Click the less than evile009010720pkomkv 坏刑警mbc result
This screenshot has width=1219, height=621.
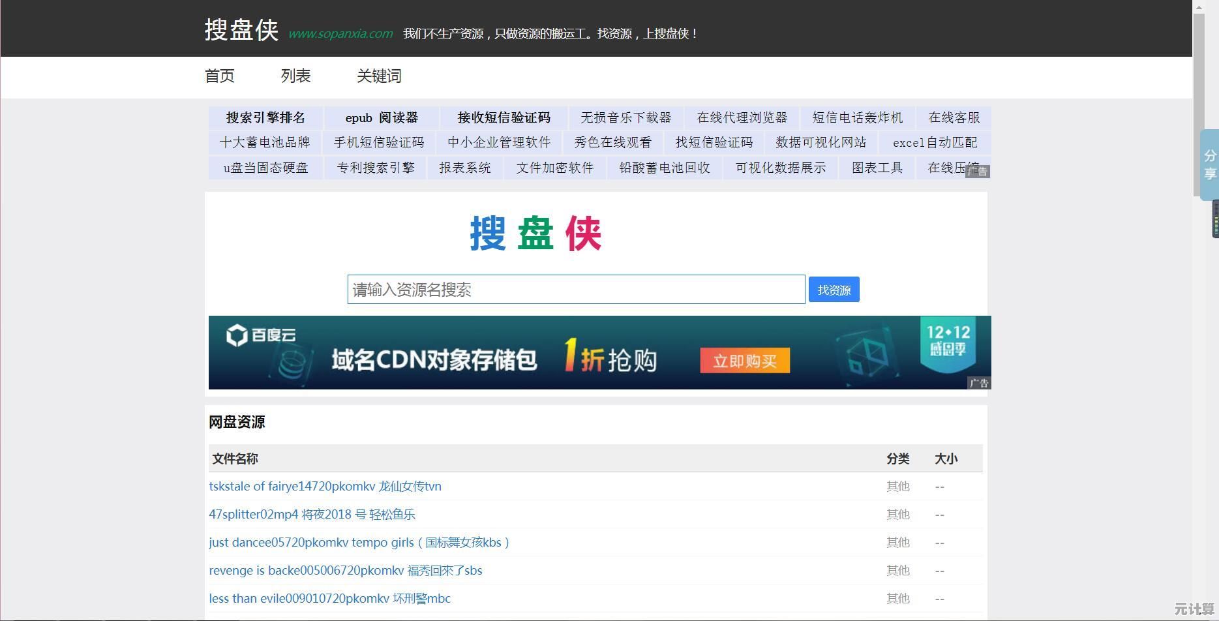pos(329,598)
